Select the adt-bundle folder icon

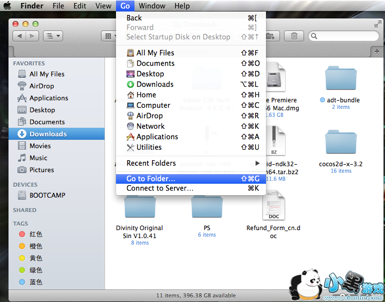tap(341, 78)
